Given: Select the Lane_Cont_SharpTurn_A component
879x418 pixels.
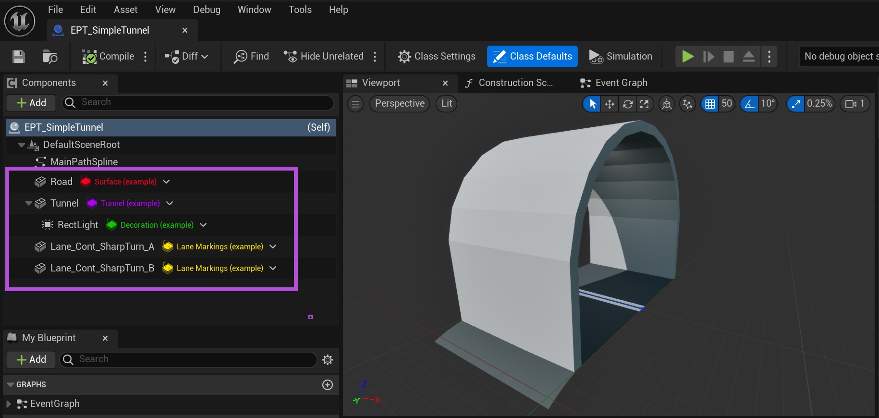Looking at the screenshot, I should tap(102, 246).
